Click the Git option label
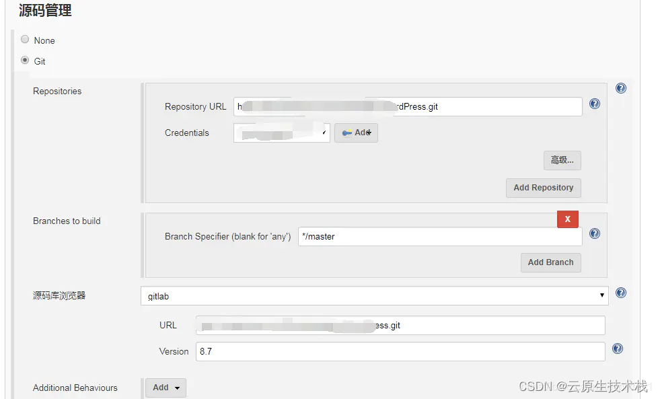 tap(40, 61)
